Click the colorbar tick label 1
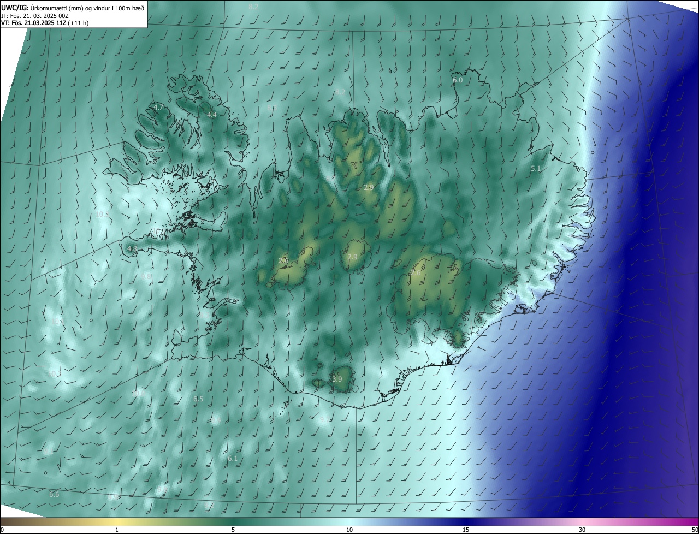This screenshot has height=534, width=699. (x=117, y=530)
